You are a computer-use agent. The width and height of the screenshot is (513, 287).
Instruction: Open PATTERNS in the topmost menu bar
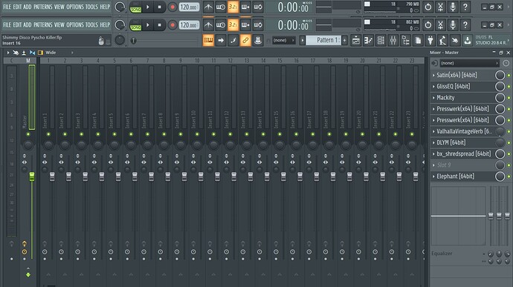[x=43, y=7]
